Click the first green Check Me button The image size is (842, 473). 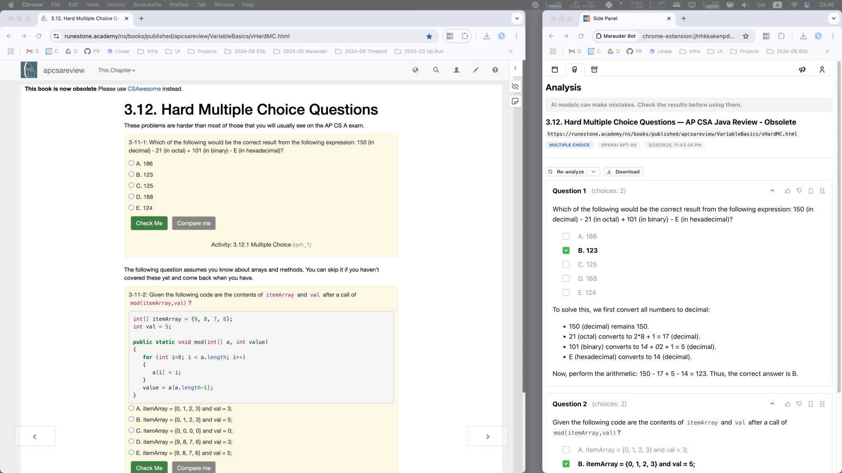149,223
